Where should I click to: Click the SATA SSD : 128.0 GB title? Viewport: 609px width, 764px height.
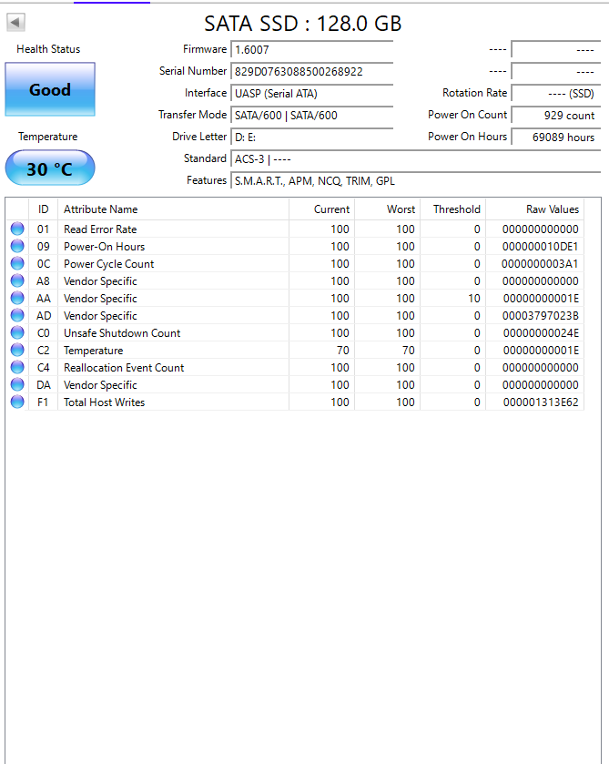(x=302, y=24)
